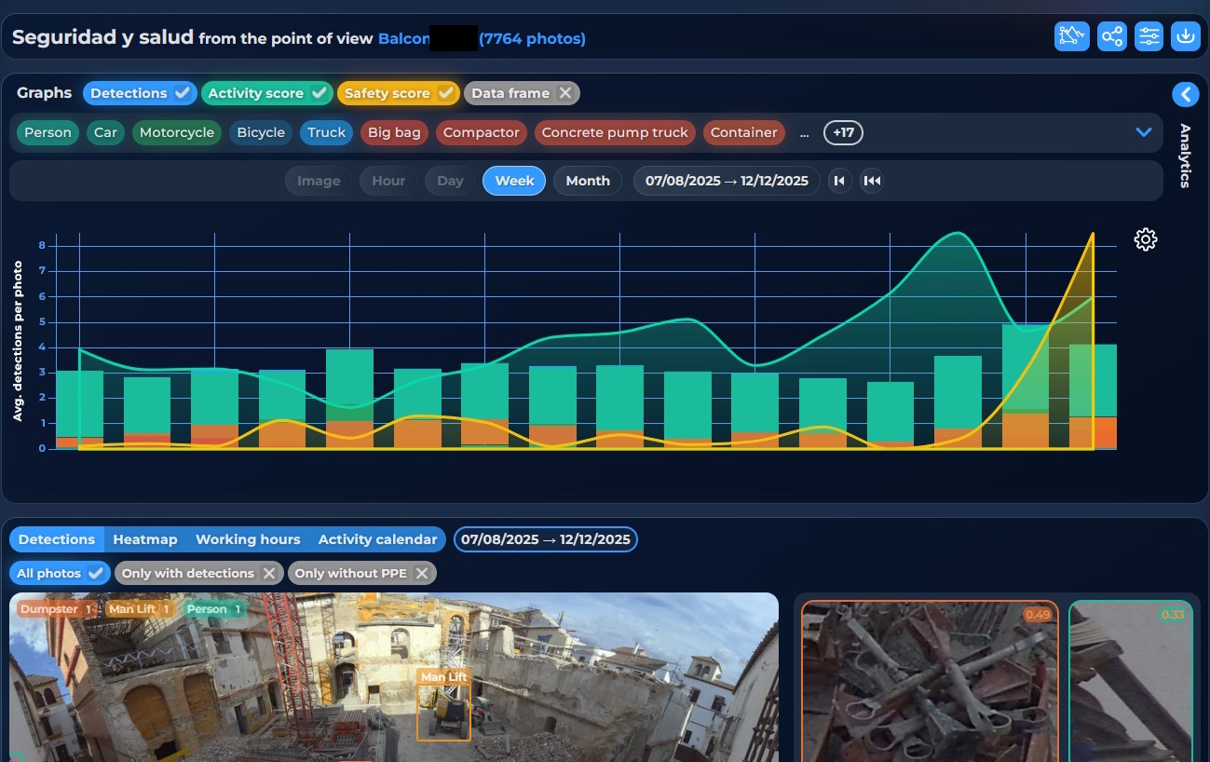Show the +17 hidden object classes
1210x762 pixels.
843,132
